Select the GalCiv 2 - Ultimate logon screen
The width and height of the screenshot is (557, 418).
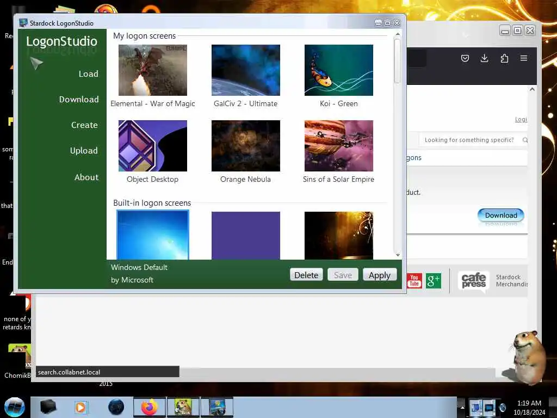coord(246,70)
